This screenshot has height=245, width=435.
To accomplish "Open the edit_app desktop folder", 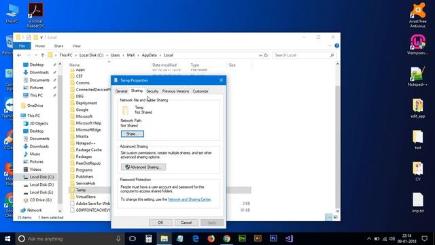I will click(418, 108).
